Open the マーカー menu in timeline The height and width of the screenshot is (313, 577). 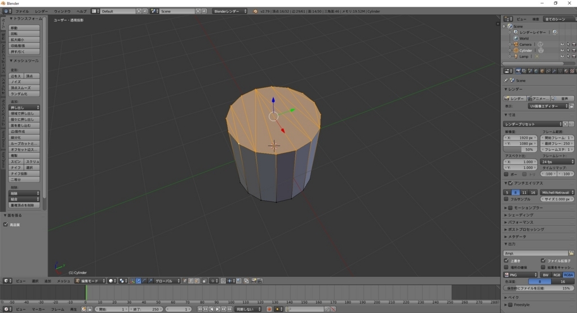(38, 309)
